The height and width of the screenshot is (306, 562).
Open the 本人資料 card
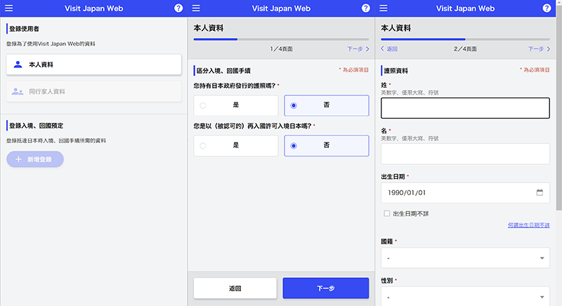tap(94, 65)
